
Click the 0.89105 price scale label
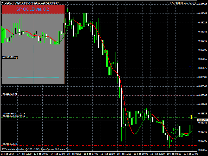[203, 50]
